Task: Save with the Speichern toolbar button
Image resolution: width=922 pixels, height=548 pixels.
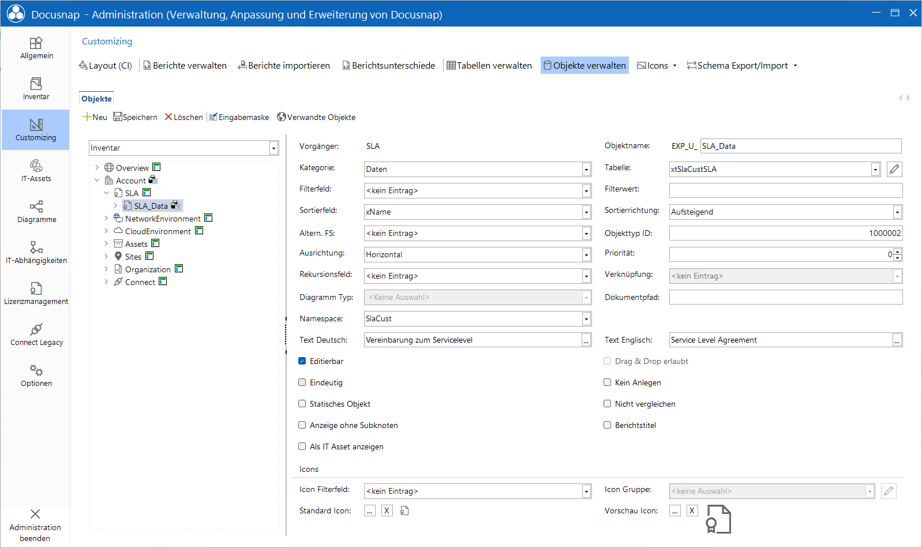Action: (x=136, y=117)
